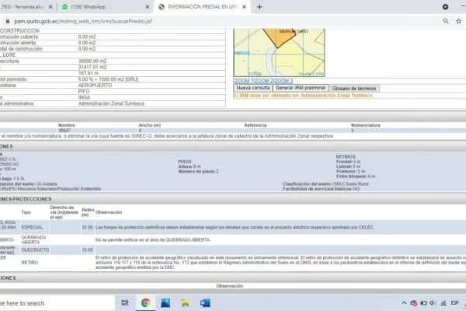This screenshot has height=311, width=466.
Task: Open Glosario de términos
Action: (x=353, y=88)
